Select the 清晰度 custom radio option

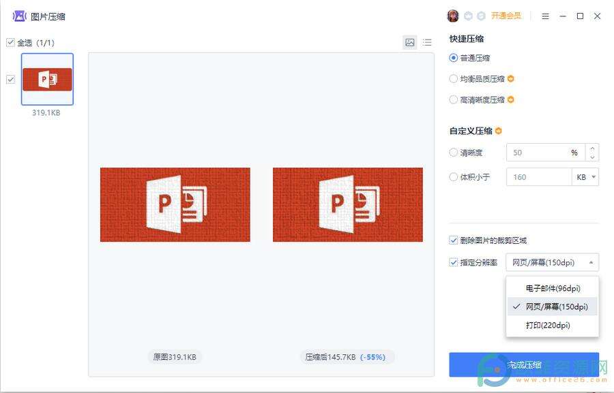coord(454,153)
